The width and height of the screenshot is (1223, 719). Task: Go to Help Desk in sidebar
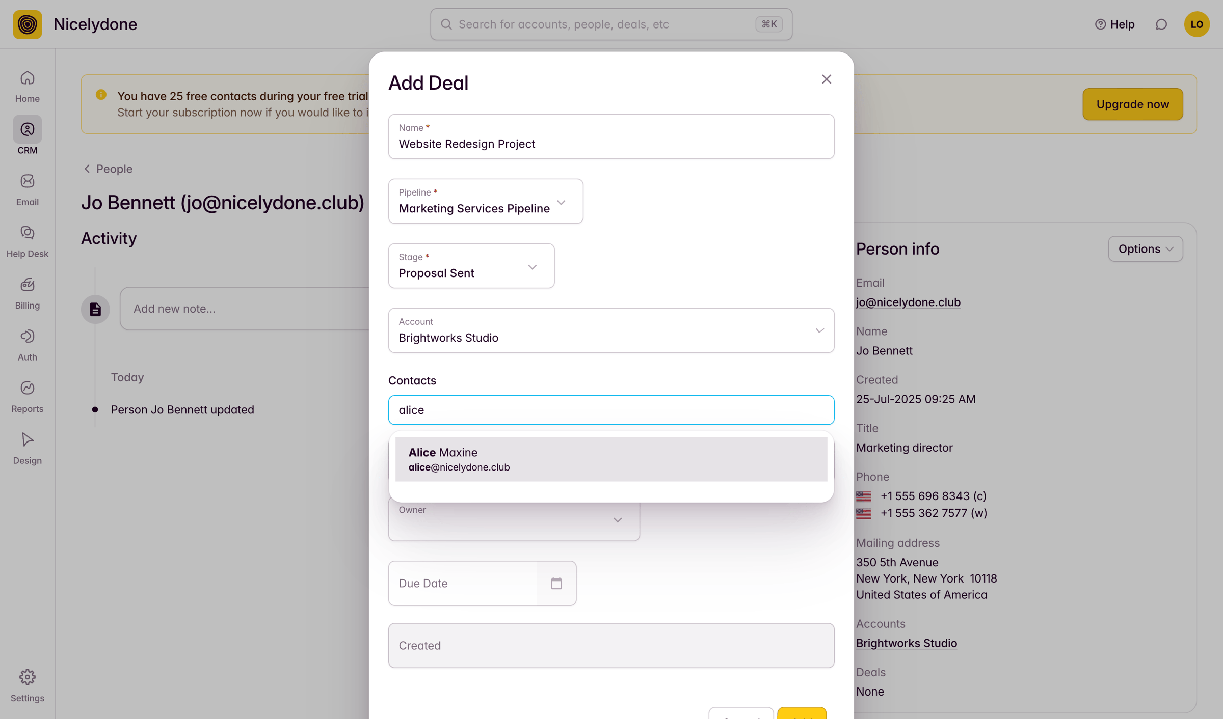pos(27,242)
